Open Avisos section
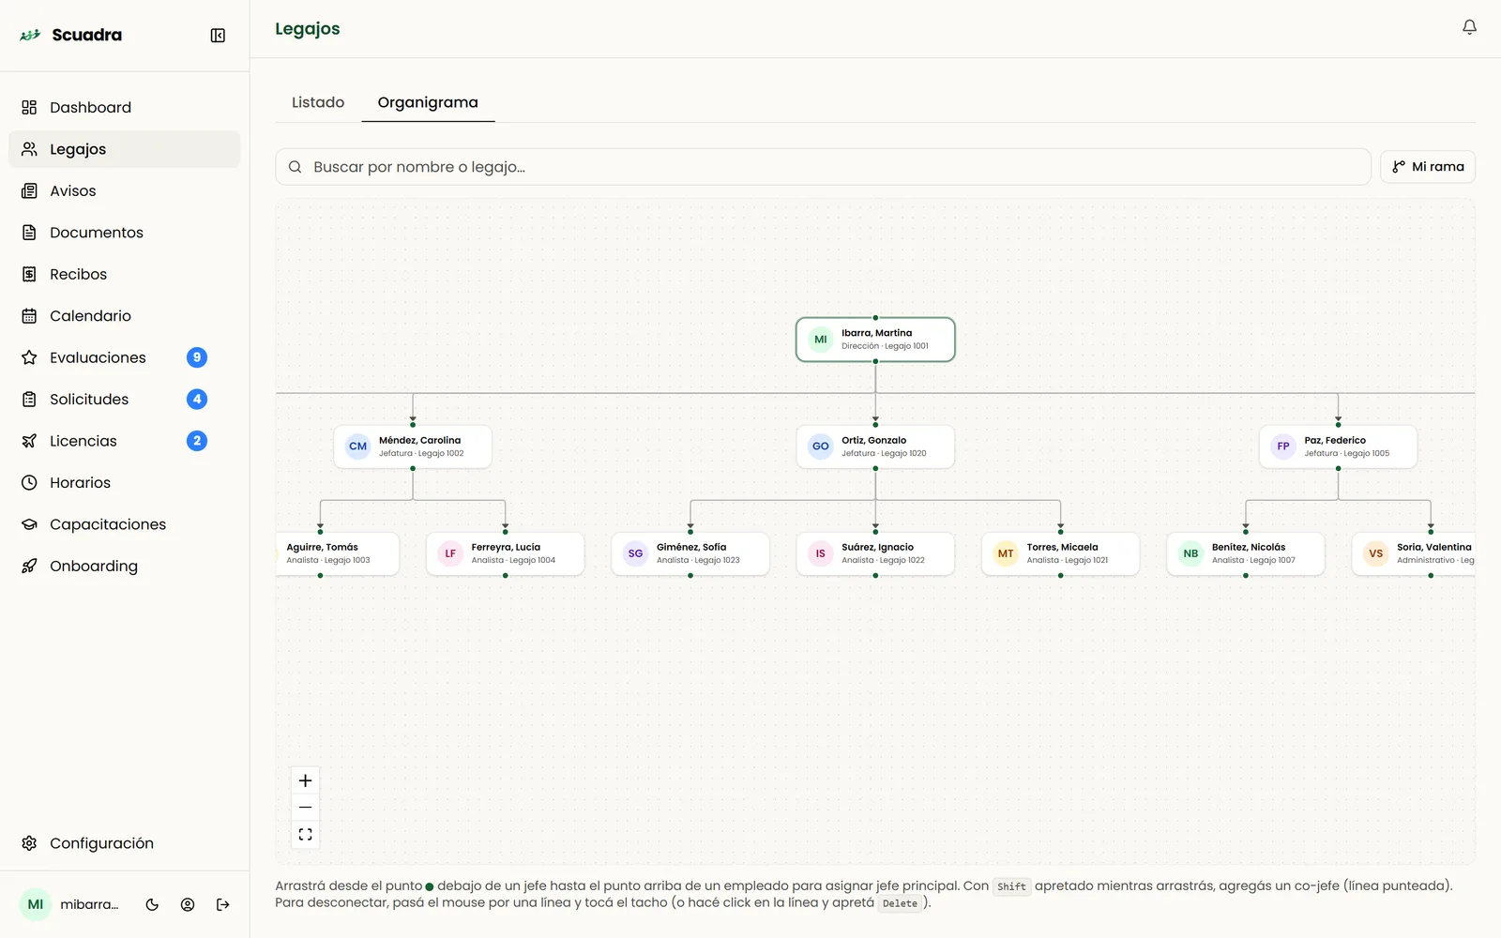1501x938 pixels. pyautogui.click(x=124, y=190)
